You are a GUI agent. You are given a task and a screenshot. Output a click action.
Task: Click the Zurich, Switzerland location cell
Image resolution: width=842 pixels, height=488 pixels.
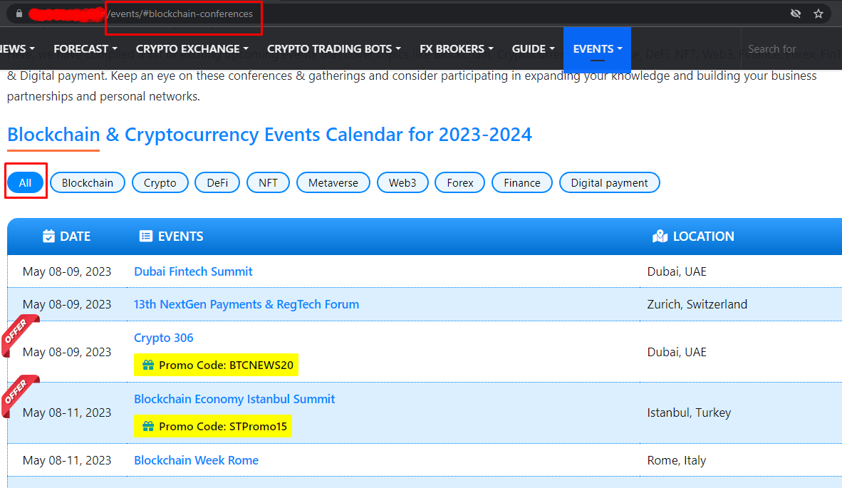click(x=697, y=304)
